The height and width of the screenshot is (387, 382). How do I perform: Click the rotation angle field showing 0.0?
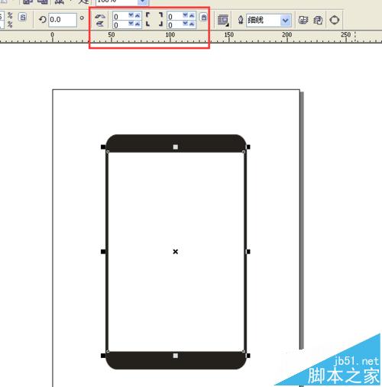tap(63, 20)
